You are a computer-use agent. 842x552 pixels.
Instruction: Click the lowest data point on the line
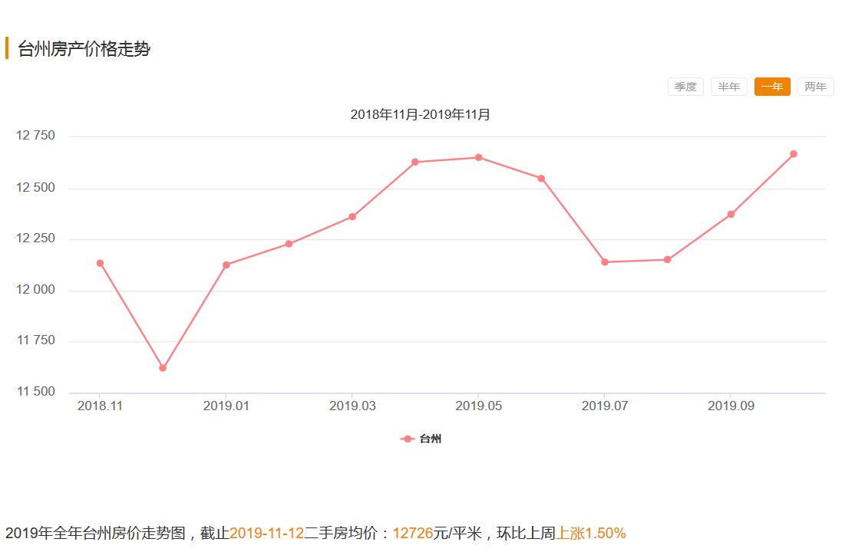[x=163, y=368]
